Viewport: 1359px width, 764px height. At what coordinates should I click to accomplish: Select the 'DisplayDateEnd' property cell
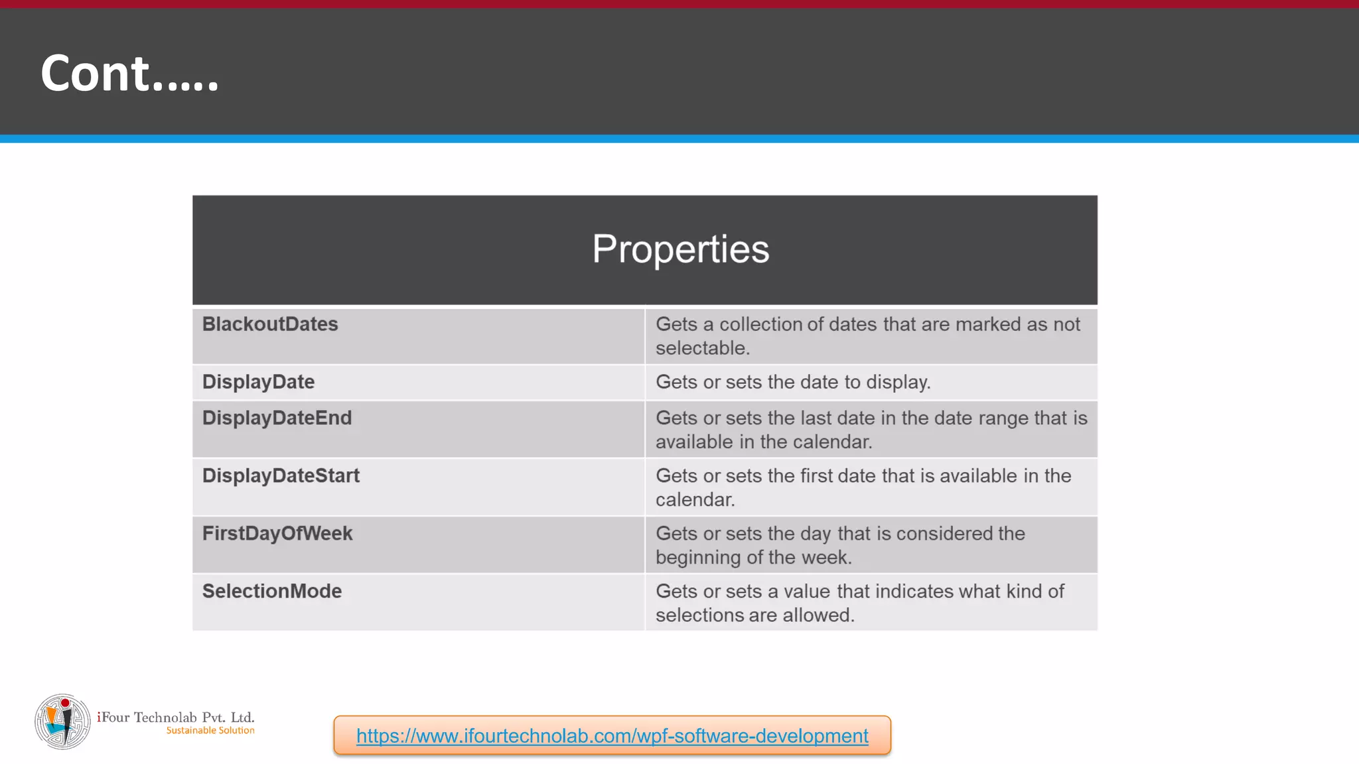coord(418,429)
